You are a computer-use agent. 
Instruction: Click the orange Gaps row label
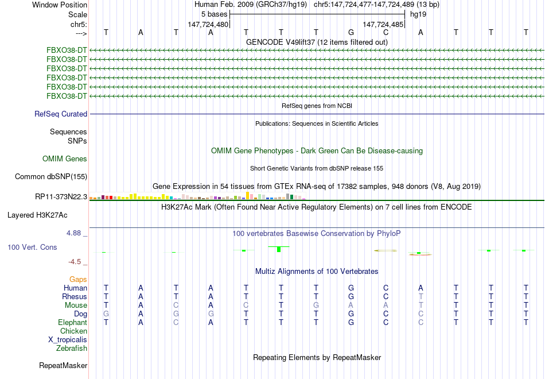click(78, 280)
